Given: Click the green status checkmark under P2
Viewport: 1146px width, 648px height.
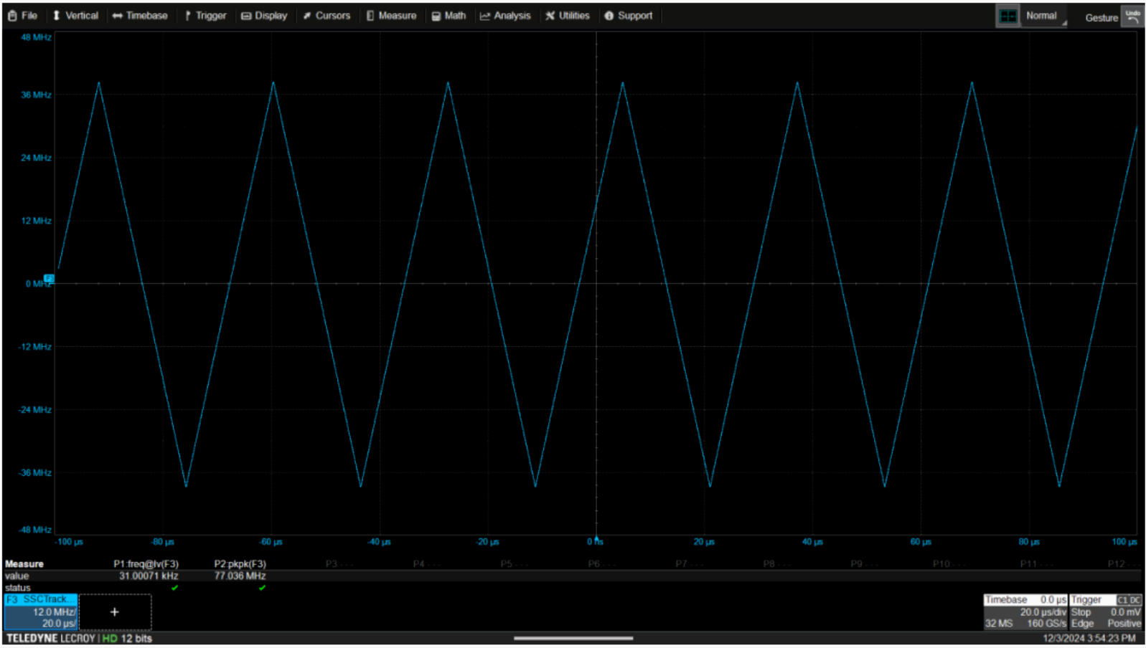Looking at the screenshot, I should pos(262,588).
